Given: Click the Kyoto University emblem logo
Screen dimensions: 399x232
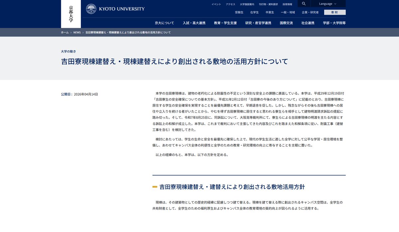Looking at the screenshot, I should [91, 9].
